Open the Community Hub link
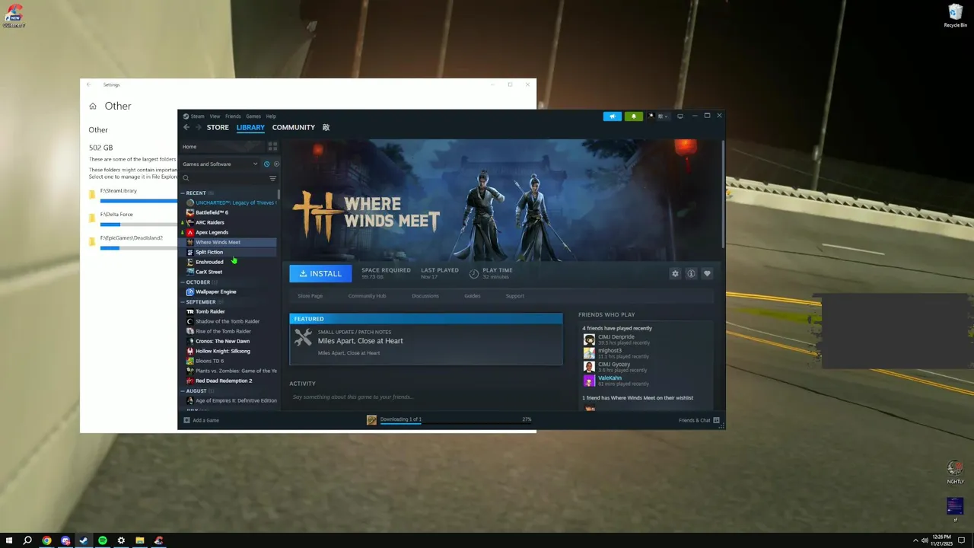 point(367,296)
